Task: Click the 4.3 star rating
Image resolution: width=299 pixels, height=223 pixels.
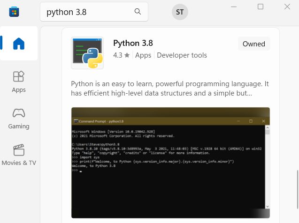Action: point(121,55)
